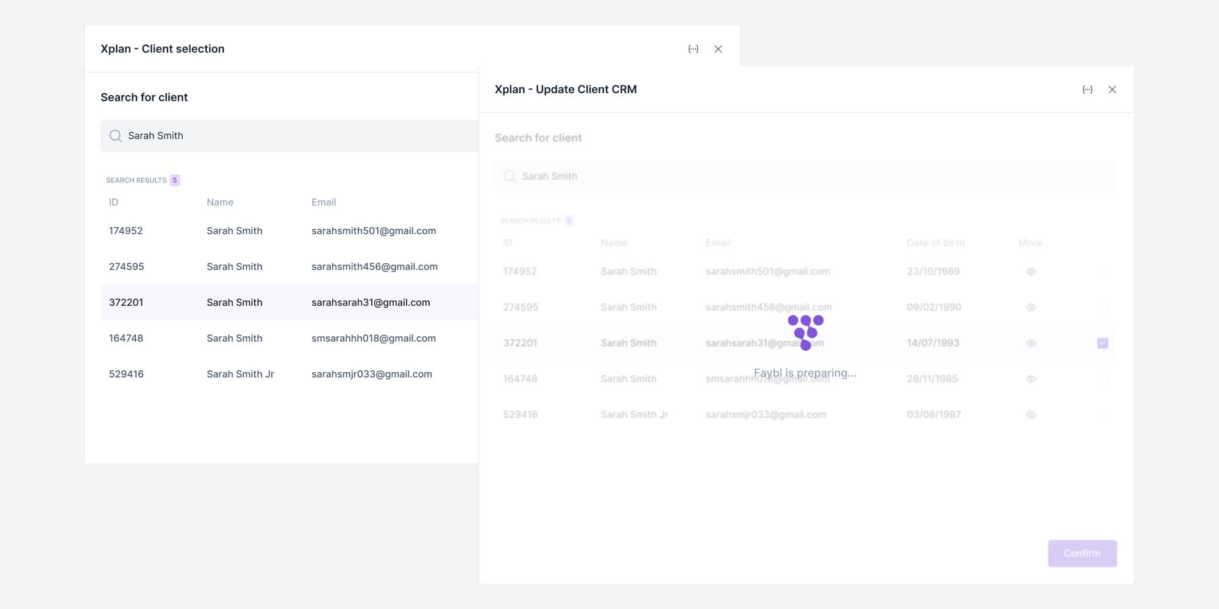
Task: View details eye icon for client 372201
Action: pos(1031,343)
